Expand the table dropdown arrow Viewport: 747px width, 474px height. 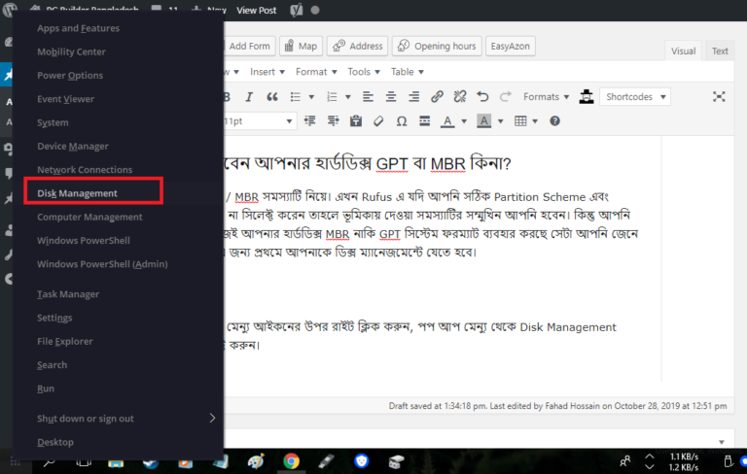tap(535, 121)
